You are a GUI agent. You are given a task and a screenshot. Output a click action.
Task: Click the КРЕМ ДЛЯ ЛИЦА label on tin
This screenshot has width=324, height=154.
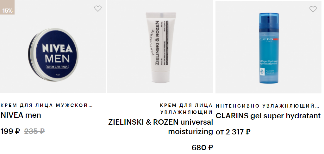tap(57, 67)
